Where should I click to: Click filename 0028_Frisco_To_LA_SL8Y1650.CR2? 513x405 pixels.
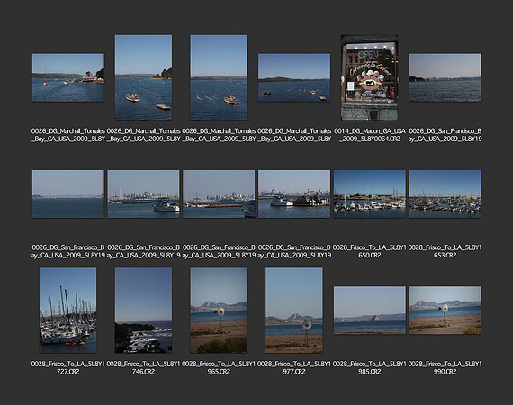(x=370, y=251)
